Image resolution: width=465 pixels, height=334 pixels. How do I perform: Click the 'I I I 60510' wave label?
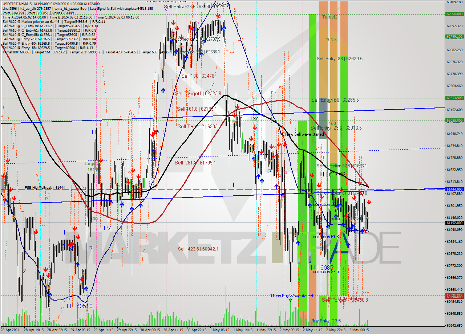[x=79, y=306]
